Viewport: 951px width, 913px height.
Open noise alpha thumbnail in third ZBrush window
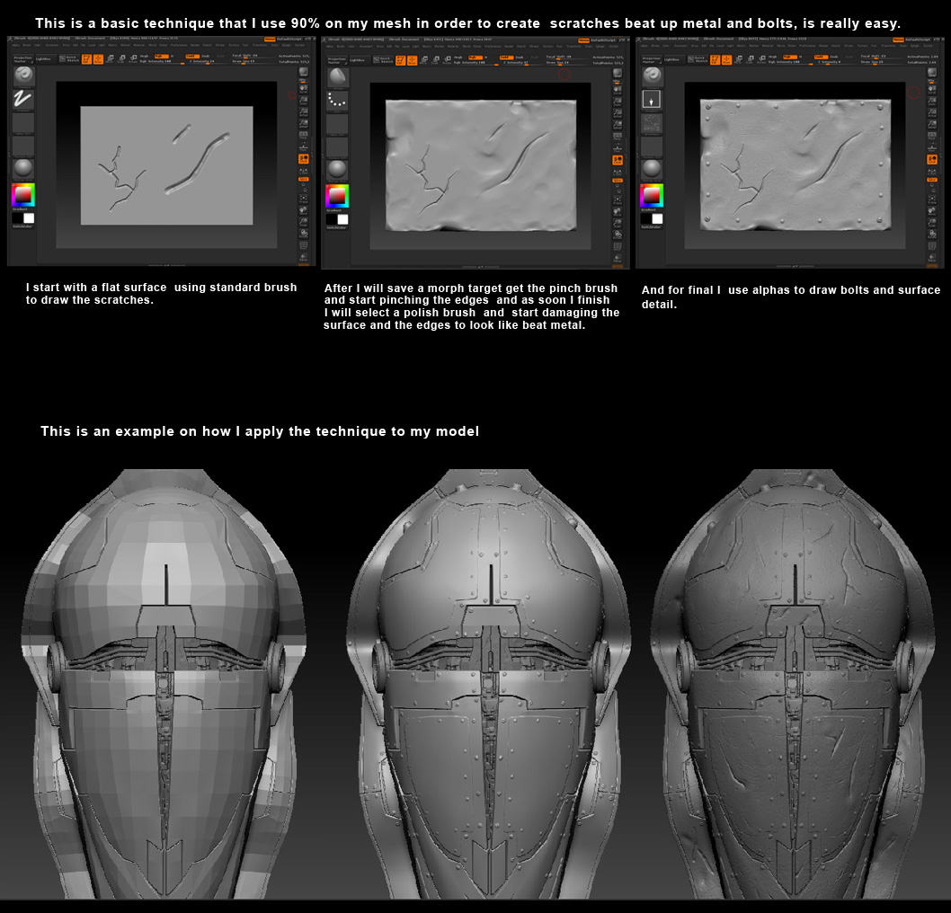[652, 123]
